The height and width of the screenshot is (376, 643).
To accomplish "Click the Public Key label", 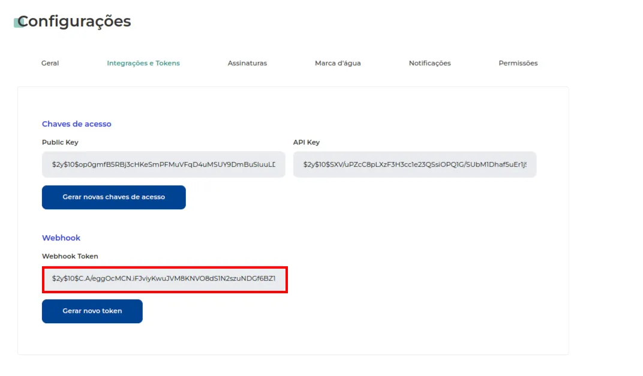I will [x=60, y=142].
